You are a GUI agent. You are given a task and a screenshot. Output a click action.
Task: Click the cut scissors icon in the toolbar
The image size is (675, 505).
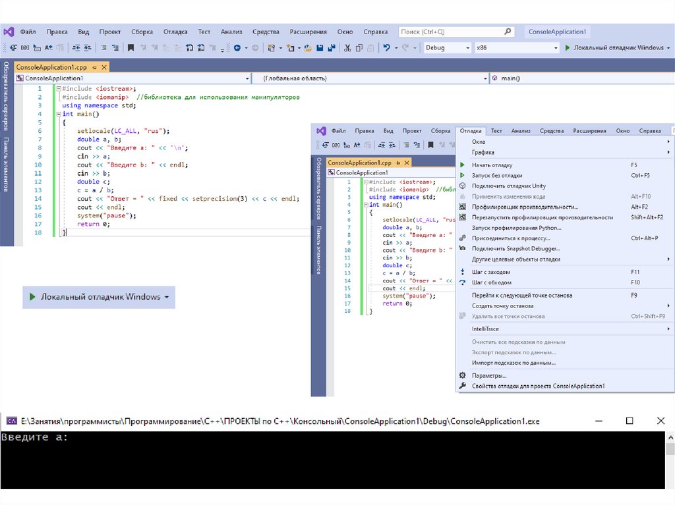point(348,47)
